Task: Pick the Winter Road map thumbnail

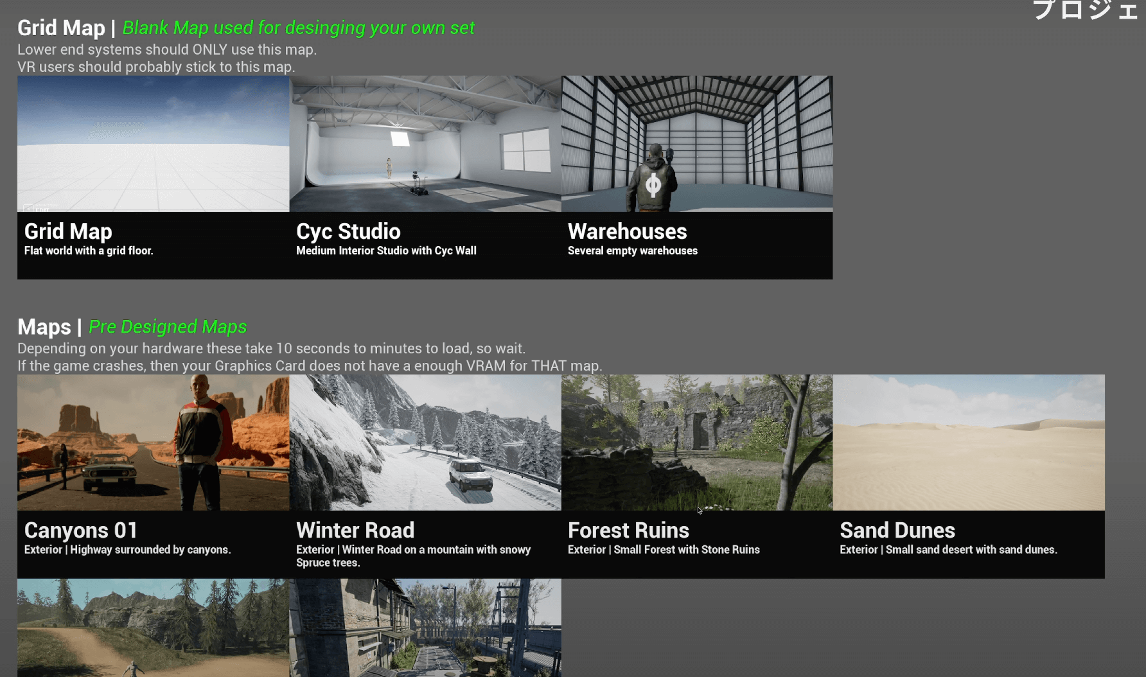Action: pyautogui.click(x=425, y=443)
